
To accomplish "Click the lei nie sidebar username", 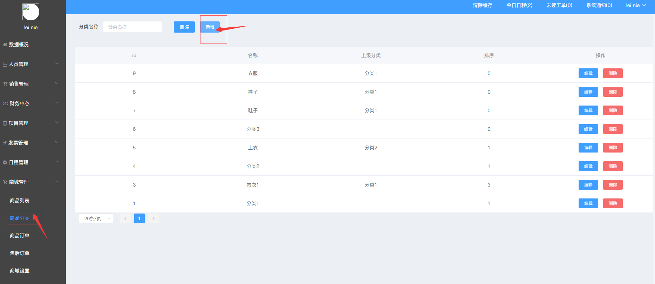I will tap(31, 27).
